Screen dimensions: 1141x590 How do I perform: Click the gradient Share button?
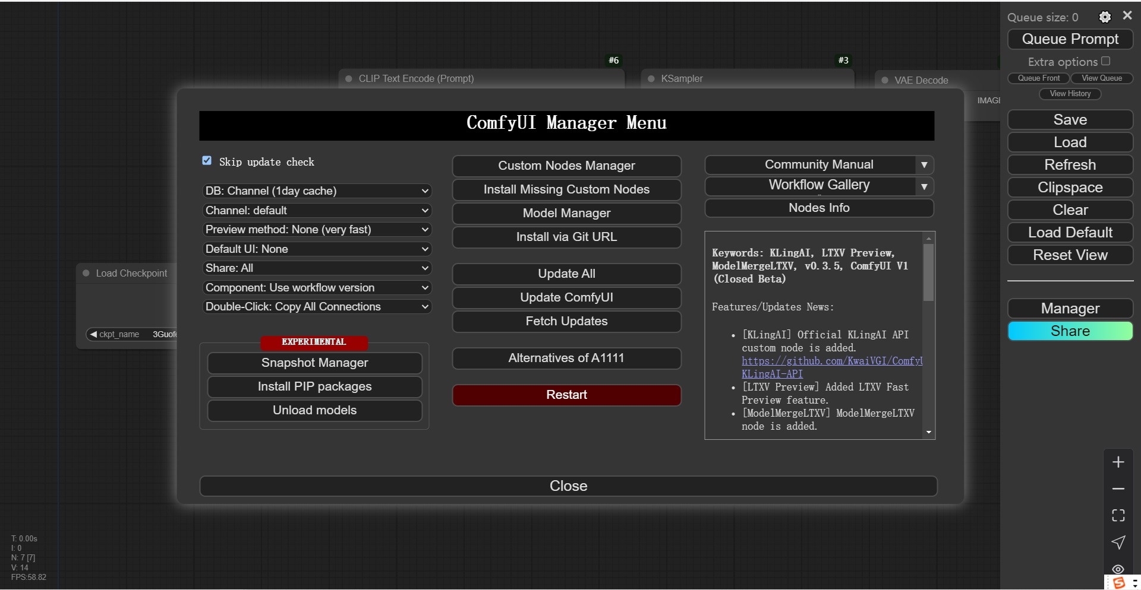tap(1070, 331)
